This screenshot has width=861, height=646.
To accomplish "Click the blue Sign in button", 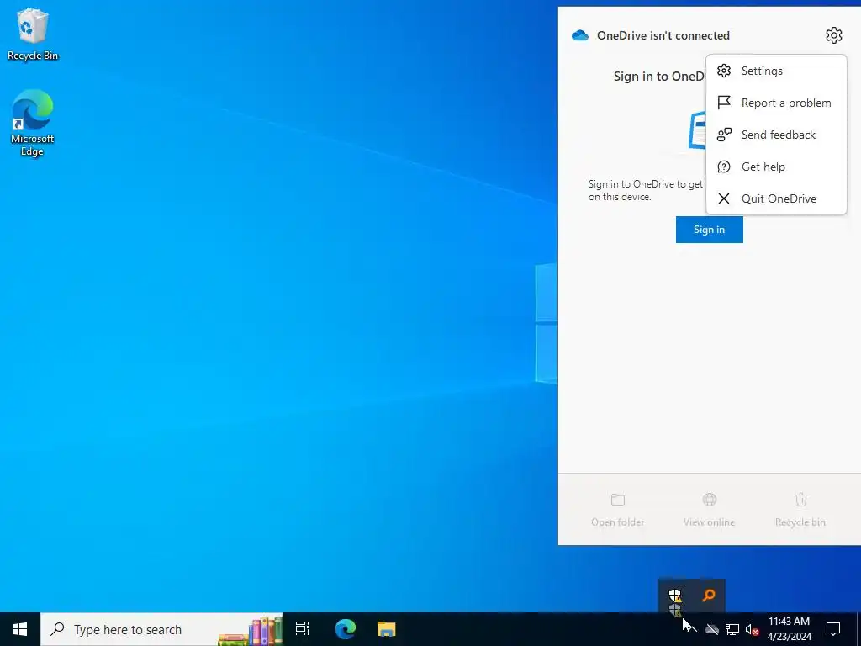I will pos(709,230).
